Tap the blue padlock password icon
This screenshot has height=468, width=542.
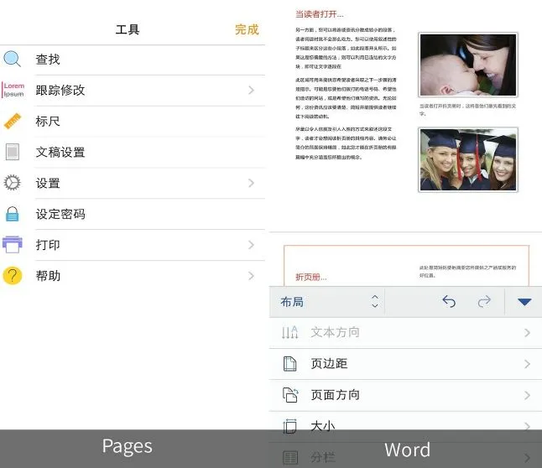tap(12, 214)
